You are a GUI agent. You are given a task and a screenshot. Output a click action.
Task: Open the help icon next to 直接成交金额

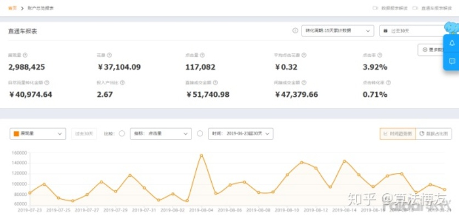(x=215, y=83)
